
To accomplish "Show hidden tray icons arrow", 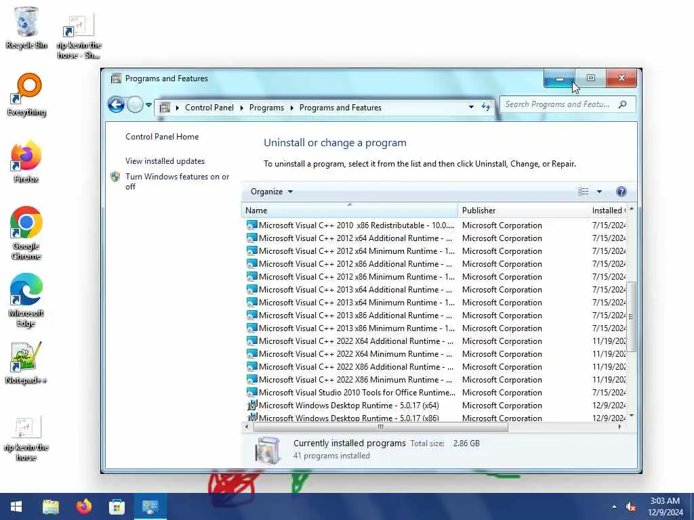I will point(614,506).
